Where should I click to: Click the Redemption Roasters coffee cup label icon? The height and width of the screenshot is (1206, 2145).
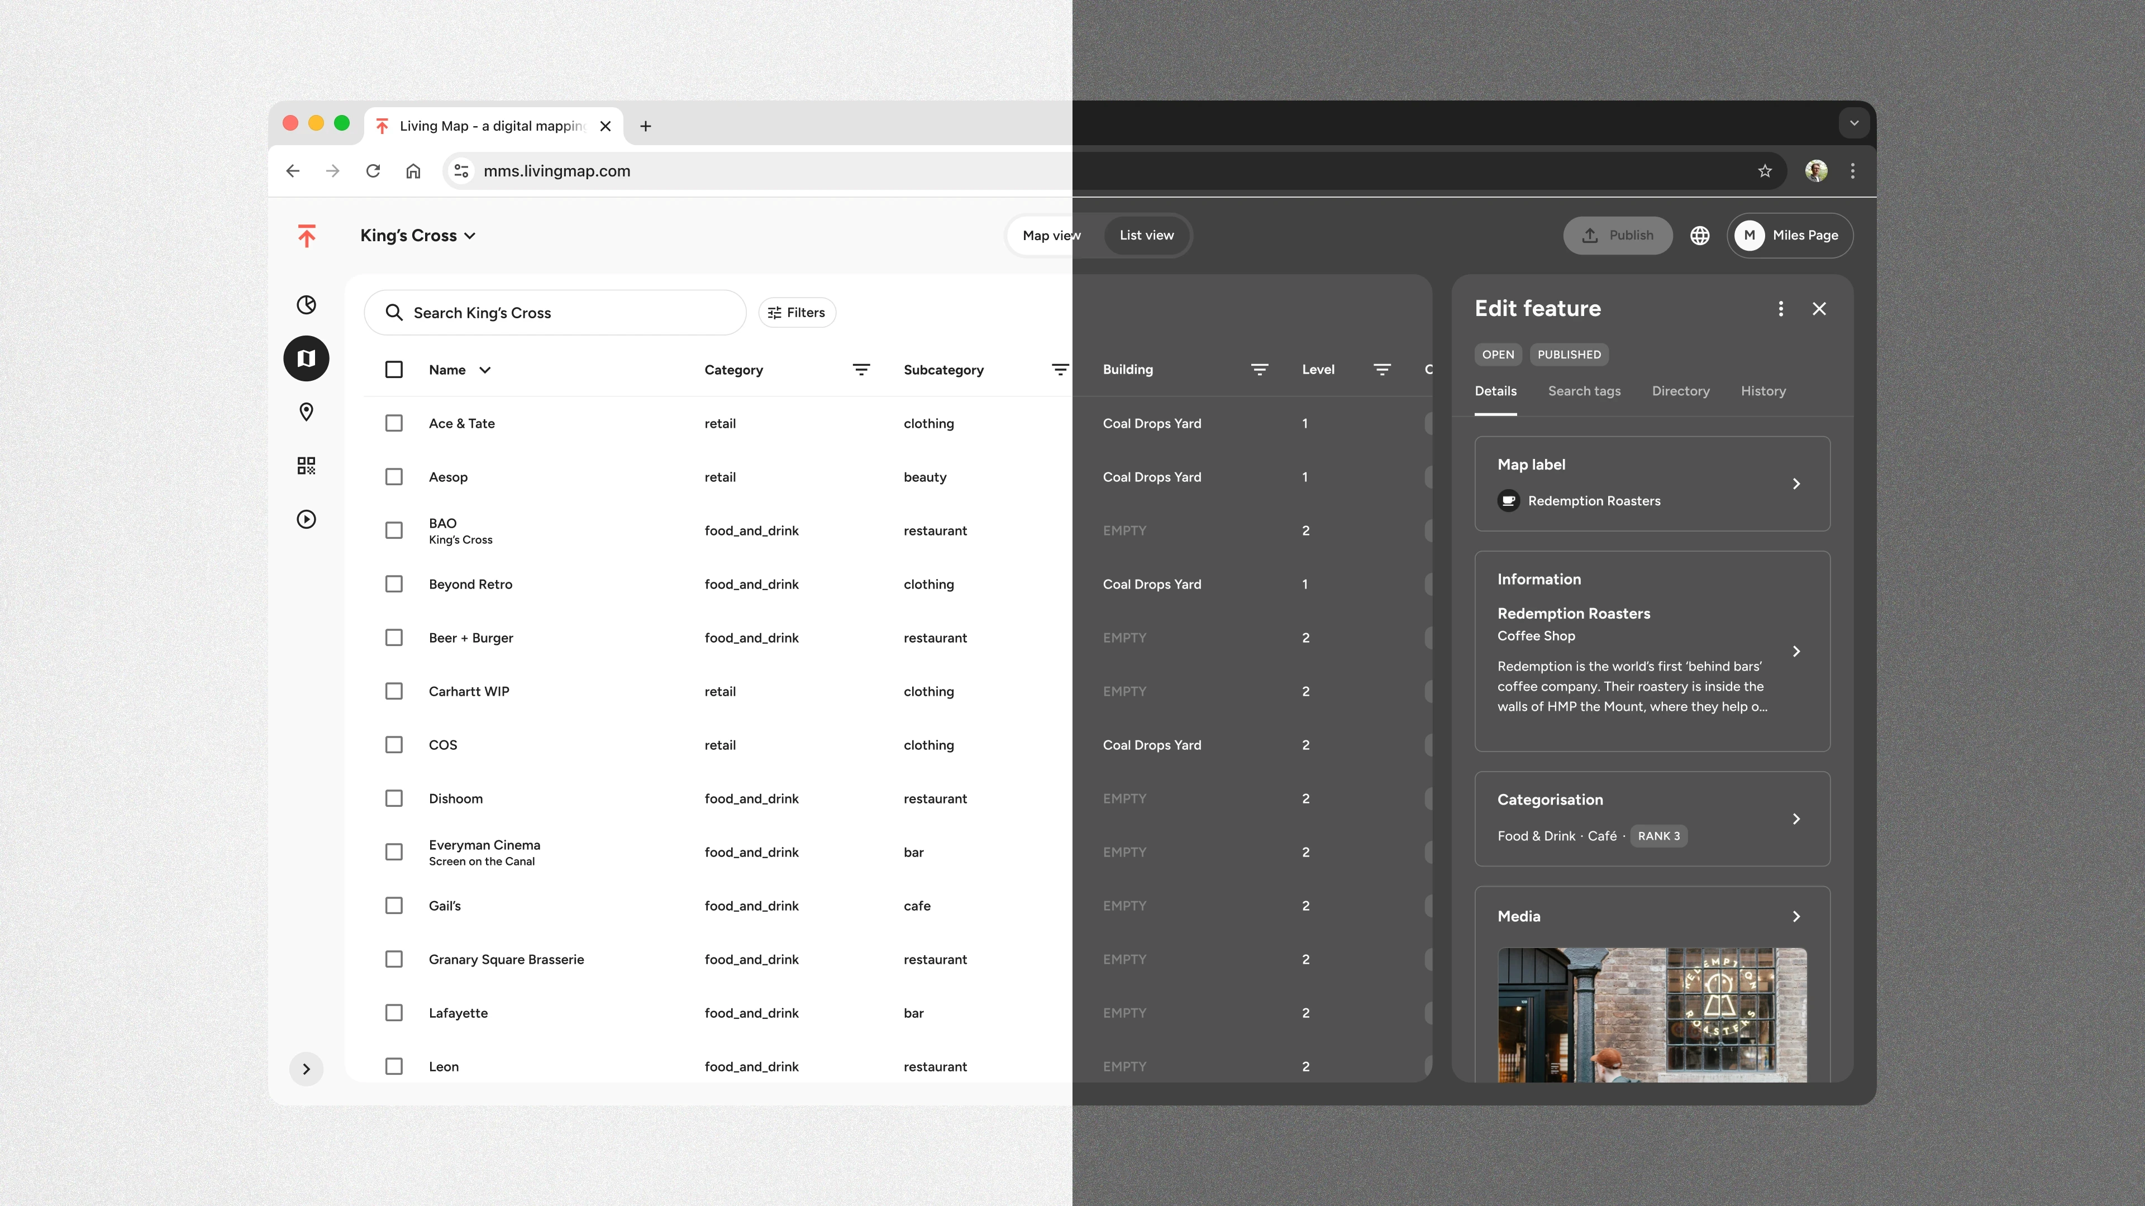tap(1509, 501)
